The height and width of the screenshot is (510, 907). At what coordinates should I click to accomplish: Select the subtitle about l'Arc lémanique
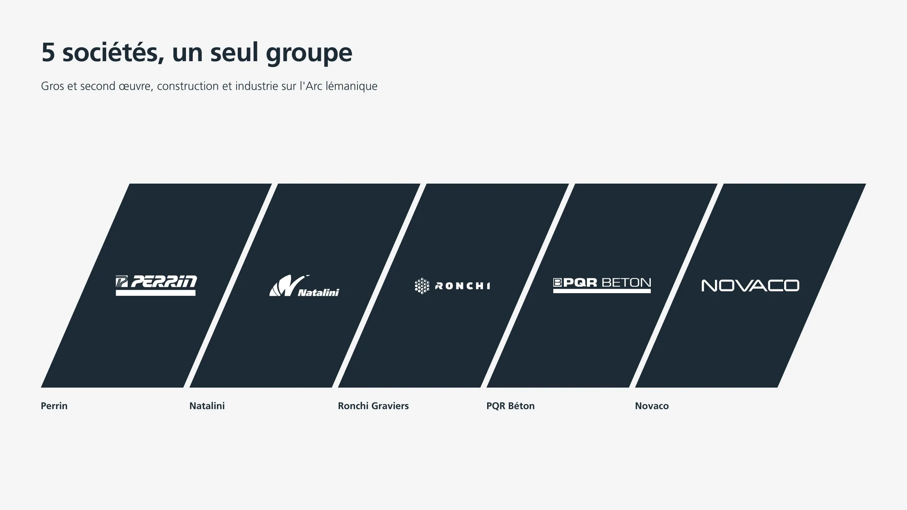pyautogui.click(x=209, y=86)
